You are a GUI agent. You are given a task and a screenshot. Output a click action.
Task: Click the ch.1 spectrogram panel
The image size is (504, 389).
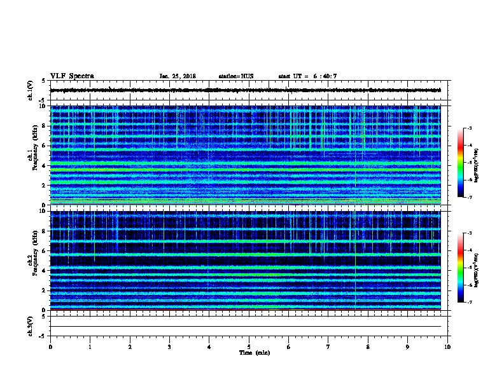(x=246, y=155)
